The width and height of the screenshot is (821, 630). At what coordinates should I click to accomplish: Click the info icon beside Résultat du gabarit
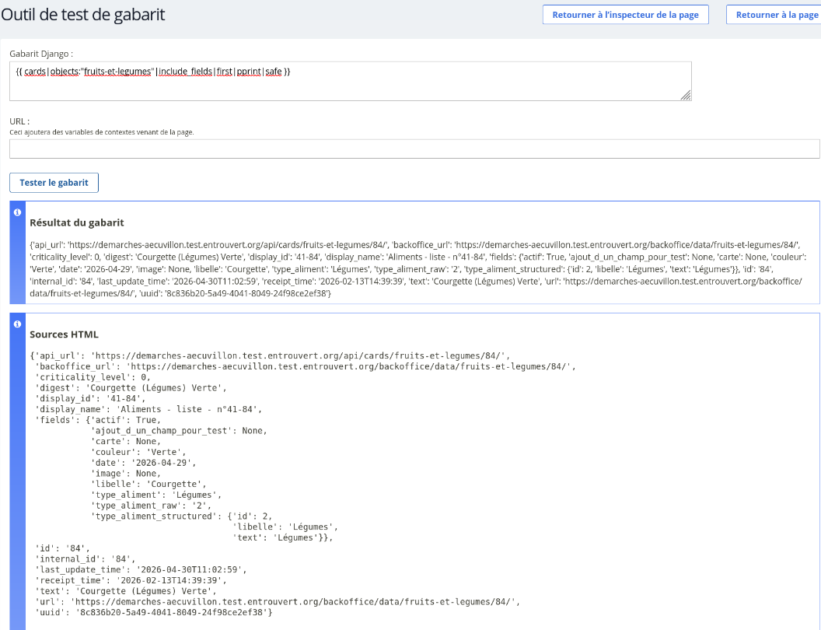[x=17, y=212]
